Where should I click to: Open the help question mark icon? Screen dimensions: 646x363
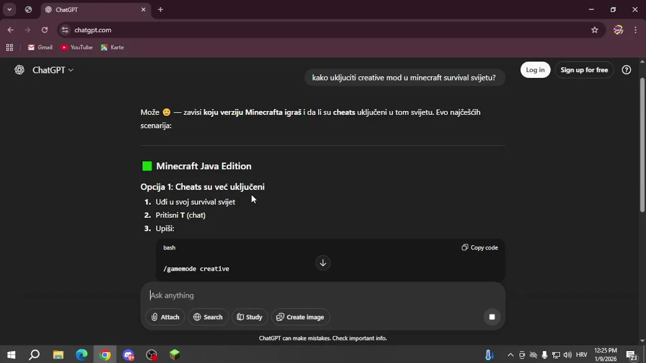(x=626, y=70)
